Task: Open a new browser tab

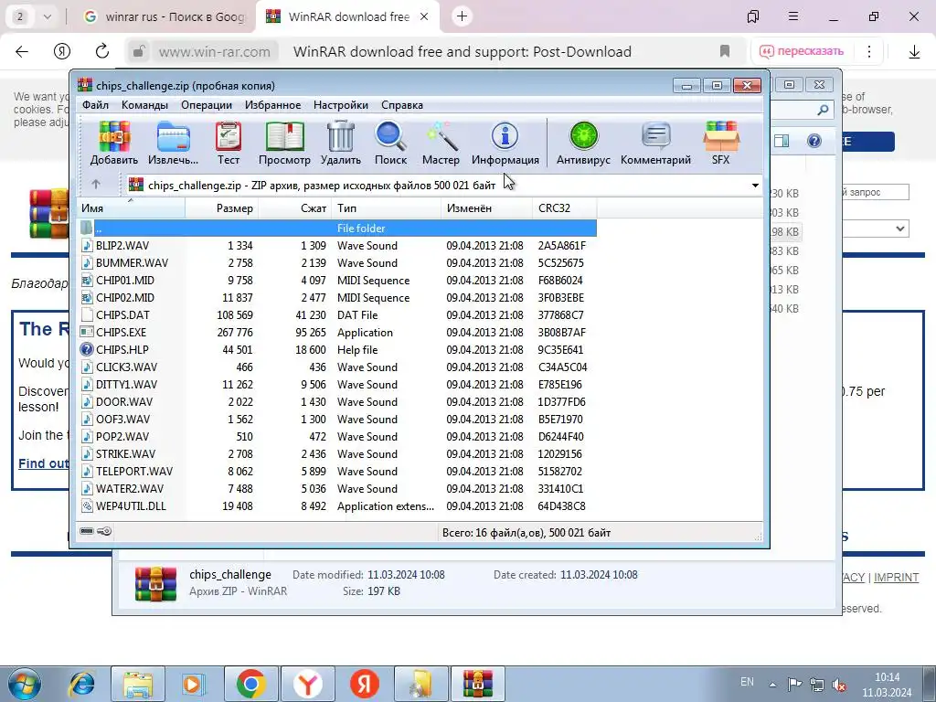Action: 462,16
